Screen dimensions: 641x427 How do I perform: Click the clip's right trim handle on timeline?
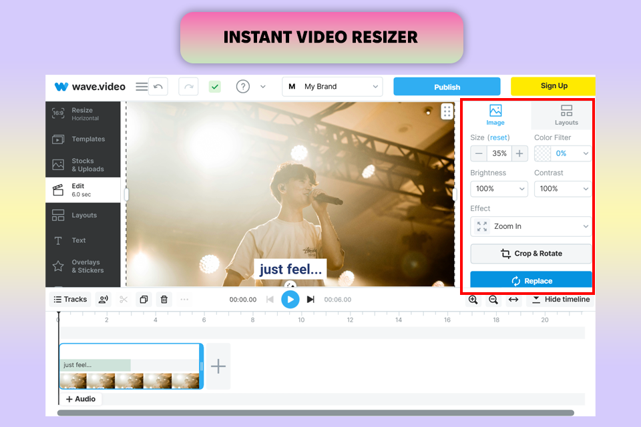(x=201, y=366)
